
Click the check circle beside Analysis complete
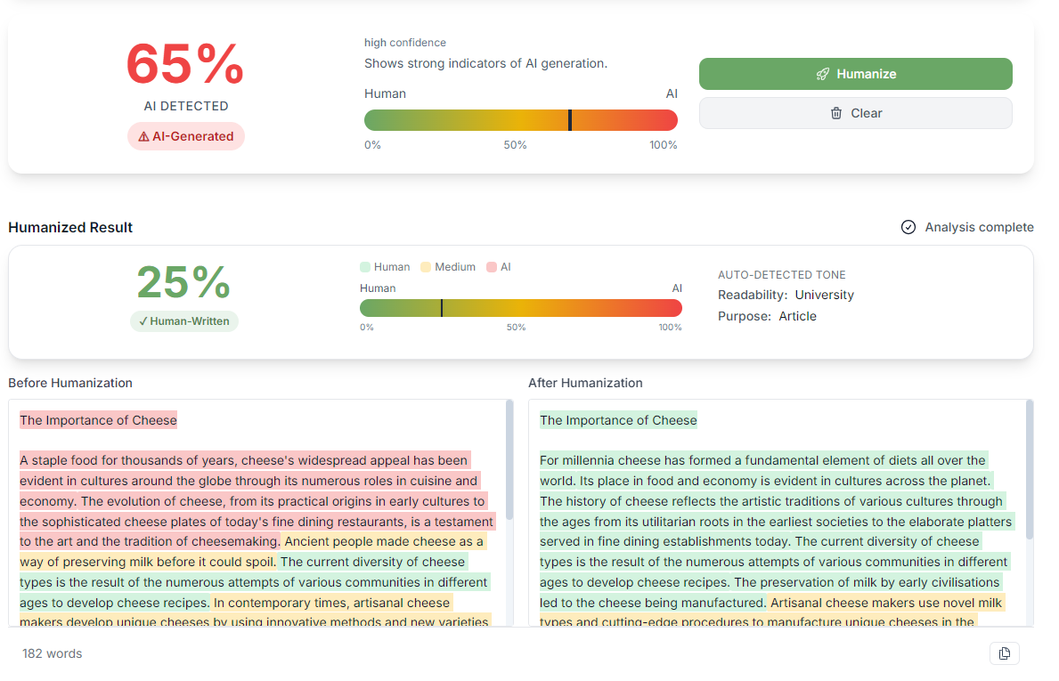(x=908, y=227)
